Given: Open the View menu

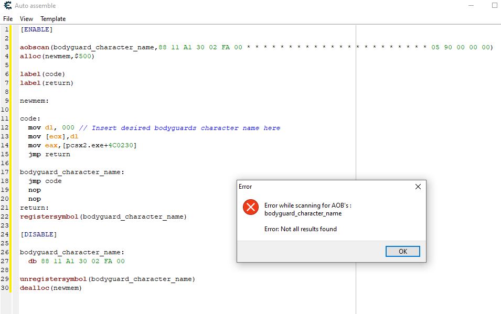Looking at the screenshot, I should [x=26, y=19].
